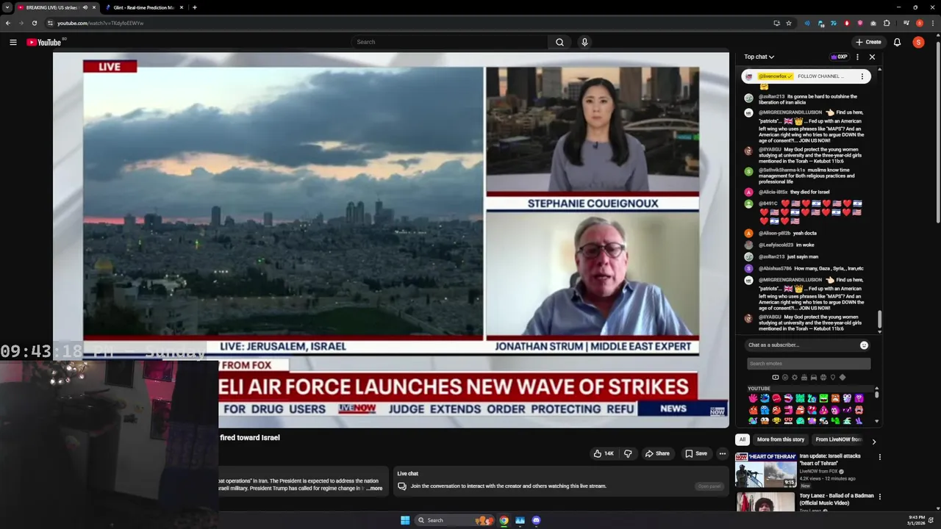Select the car travel emoji category
941x529 pixels.
[813, 378]
